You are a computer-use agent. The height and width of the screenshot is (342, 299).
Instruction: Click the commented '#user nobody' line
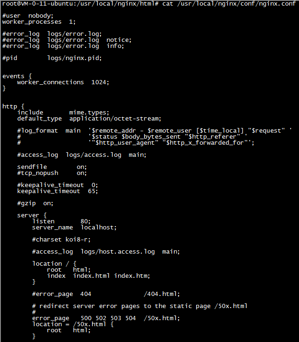click(x=28, y=16)
